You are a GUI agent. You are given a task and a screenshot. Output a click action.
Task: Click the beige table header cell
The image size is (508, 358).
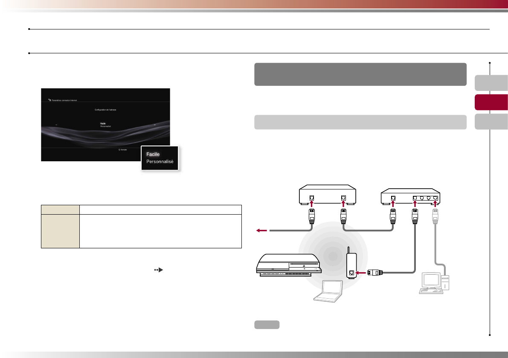[60, 210]
